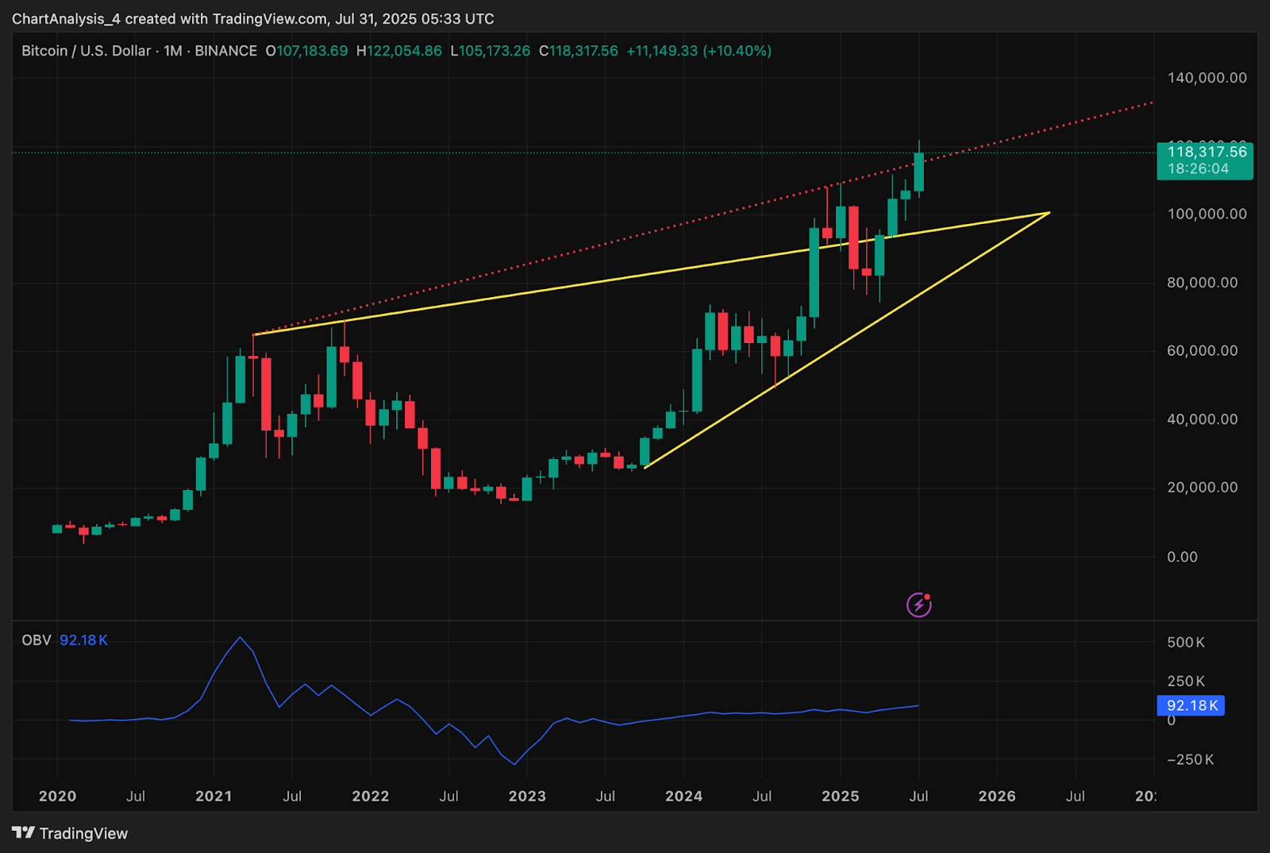This screenshot has width=1270, height=853.
Task: Click the 2025 label on time axis
Action: 841,796
